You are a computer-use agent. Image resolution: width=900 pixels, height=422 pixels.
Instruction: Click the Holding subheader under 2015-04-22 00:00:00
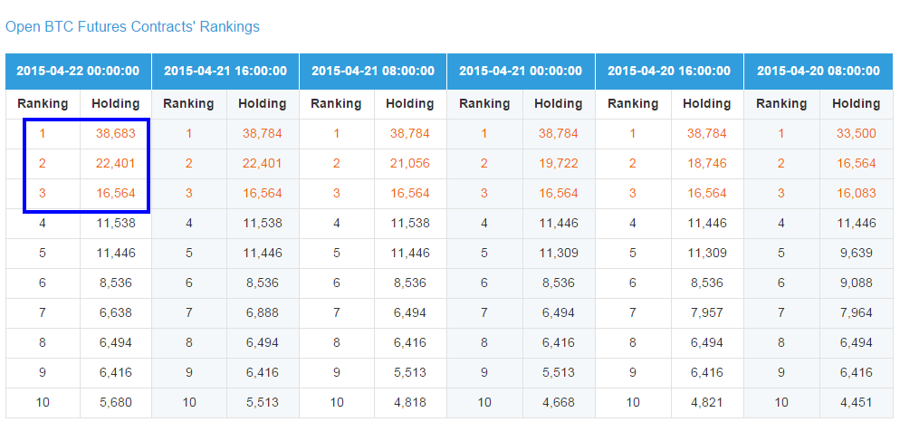115,104
